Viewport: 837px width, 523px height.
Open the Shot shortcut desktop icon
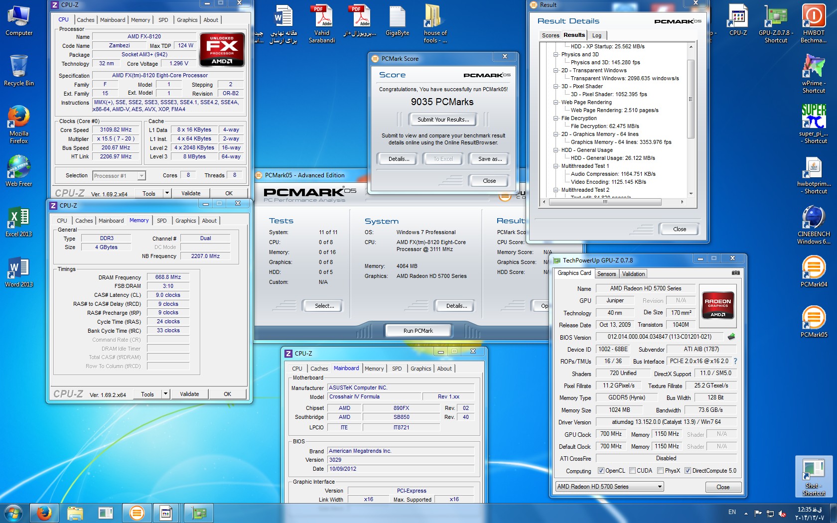click(x=814, y=477)
